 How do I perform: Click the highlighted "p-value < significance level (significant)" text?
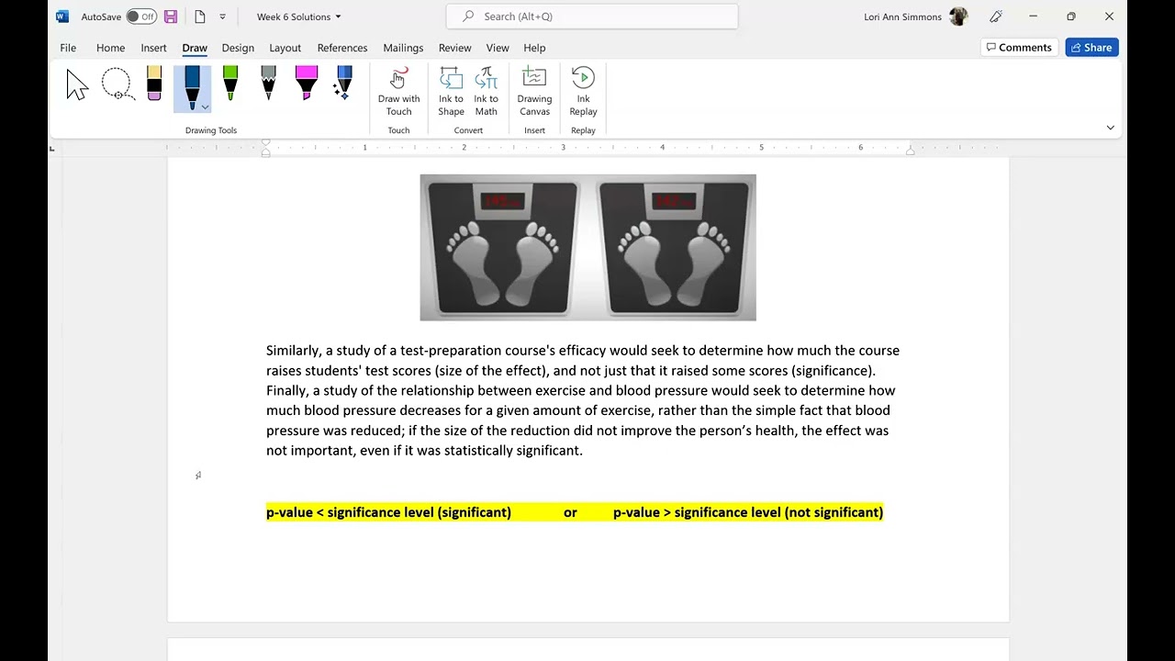388,512
